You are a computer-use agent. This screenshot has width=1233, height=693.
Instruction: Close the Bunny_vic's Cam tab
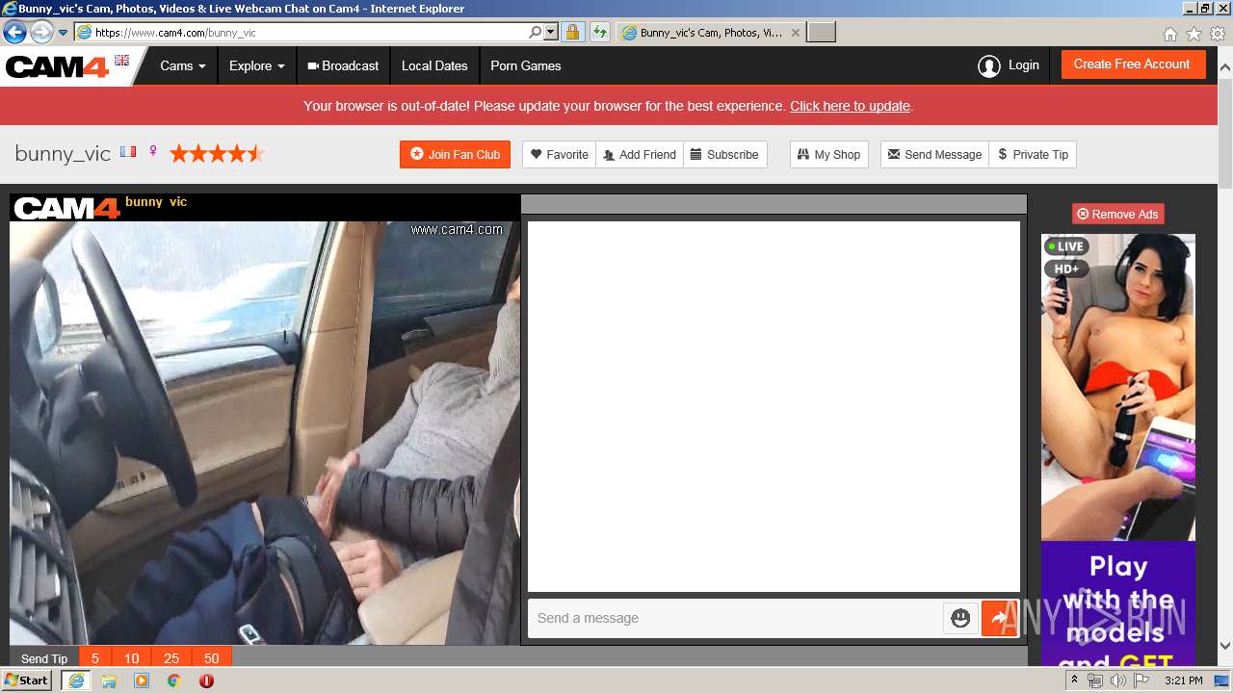point(795,33)
